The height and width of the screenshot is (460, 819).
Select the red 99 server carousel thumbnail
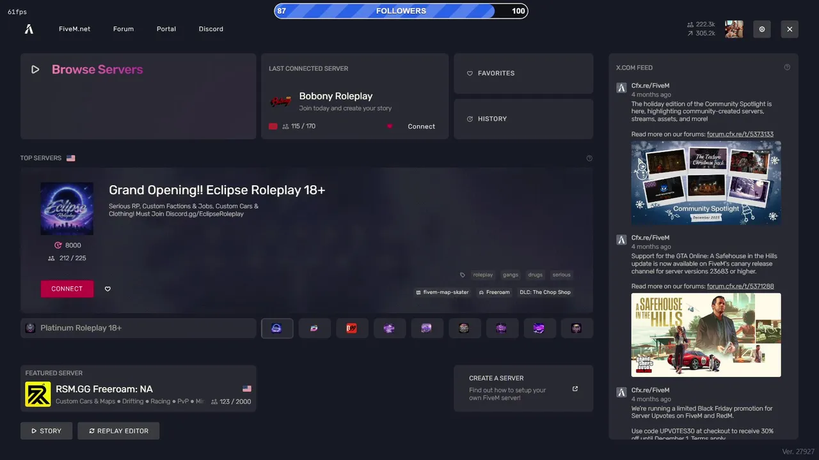coord(352,328)
